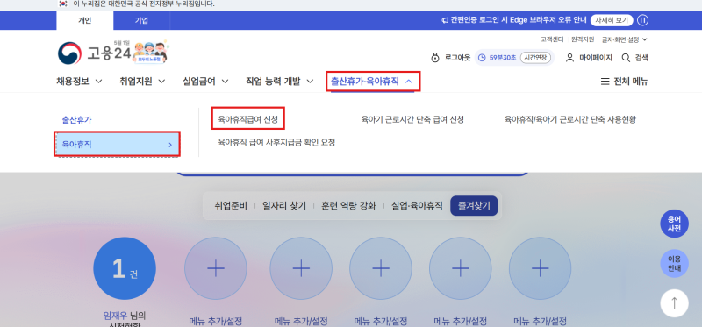
Task: Open 육아기 근로시간 단축 급여 신청
Action: click(x=412, y=119)
